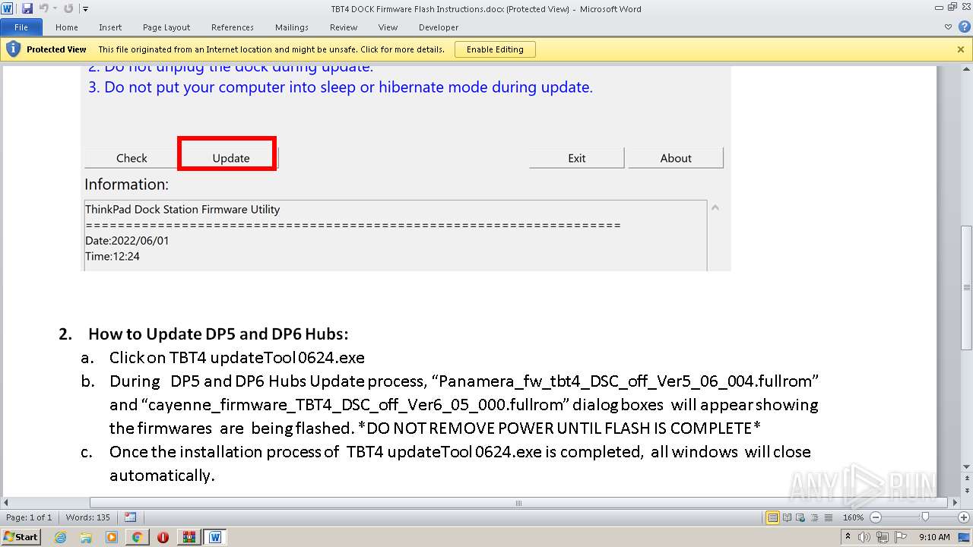The width and height of the screenshot is (973, 547).
Task: Open Windows Explorer folder taskbar icon
Action: (86, 537)
